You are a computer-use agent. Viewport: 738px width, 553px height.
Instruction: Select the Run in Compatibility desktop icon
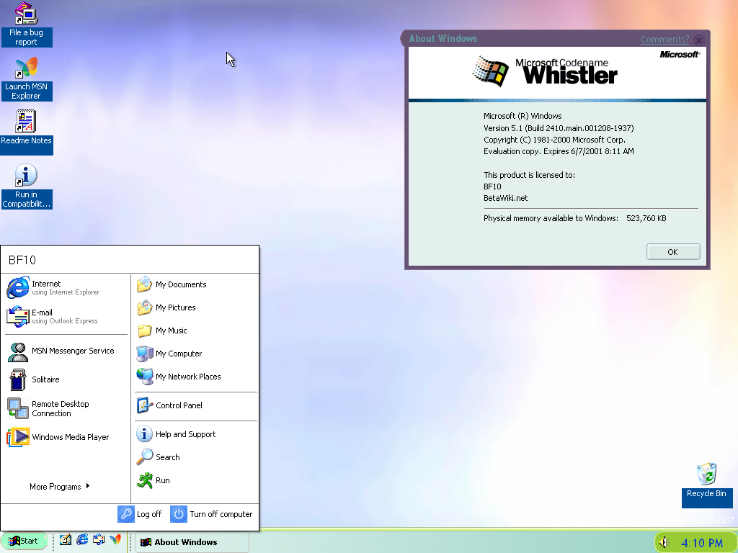click(27, 186)
